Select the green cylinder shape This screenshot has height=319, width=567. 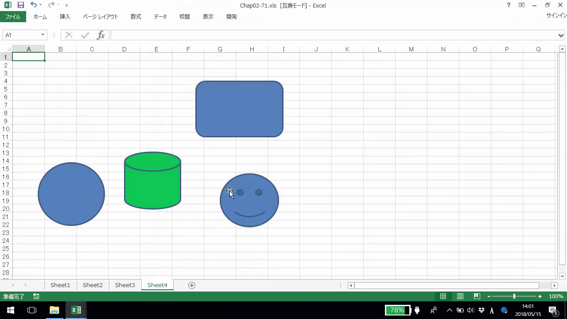click(152, 186)
